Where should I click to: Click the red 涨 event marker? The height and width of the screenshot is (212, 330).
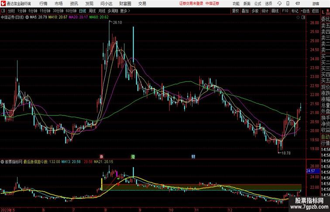point(101,156)
